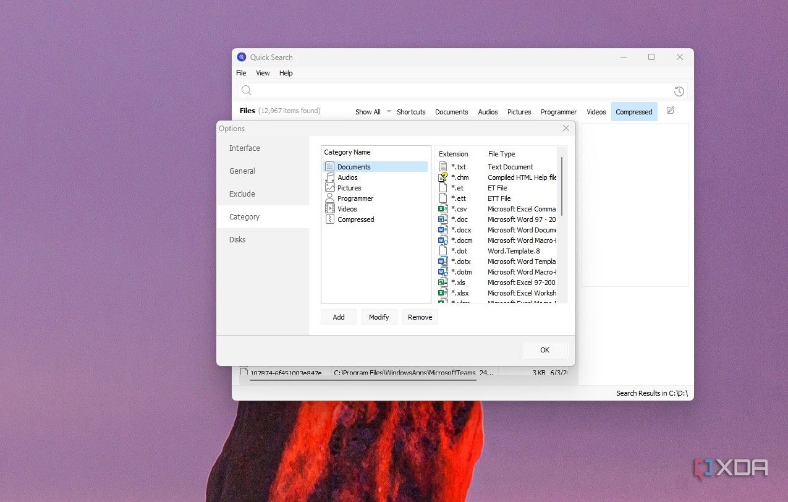
Task: Select the Show All filter
Action: (368, 112)
